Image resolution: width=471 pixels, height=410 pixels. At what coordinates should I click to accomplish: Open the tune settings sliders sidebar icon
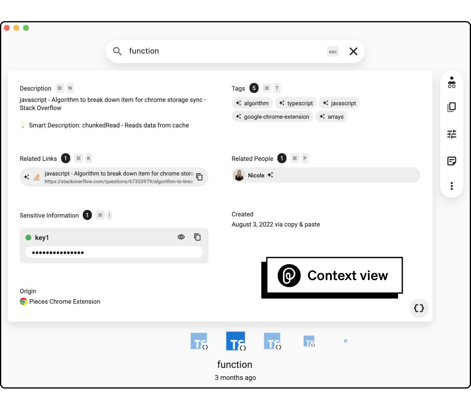pyautogui.click(x=452, y=134)
